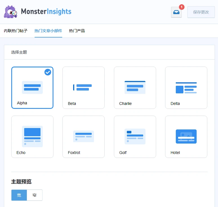Open the 热门产品 tab

[77, 31]
